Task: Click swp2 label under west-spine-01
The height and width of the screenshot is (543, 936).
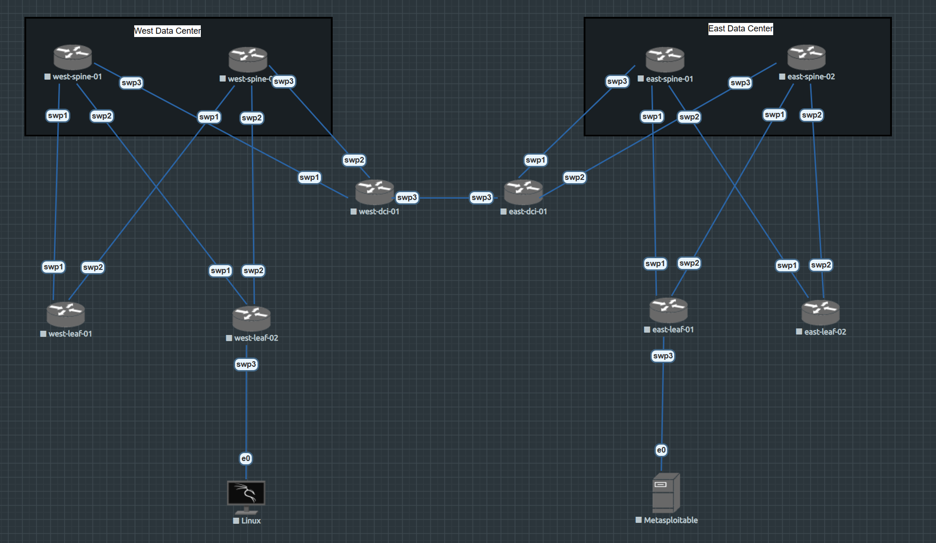Action: 102,116
